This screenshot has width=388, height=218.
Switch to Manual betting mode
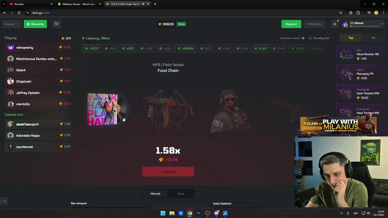coord(155,193)
